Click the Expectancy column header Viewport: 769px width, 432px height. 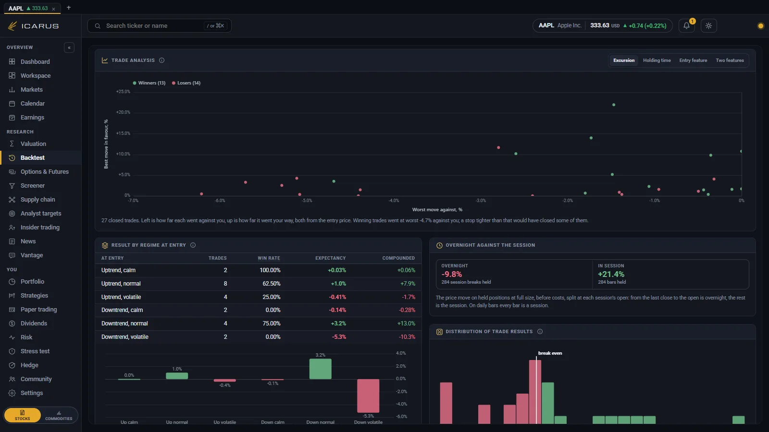tap(331, 258)
